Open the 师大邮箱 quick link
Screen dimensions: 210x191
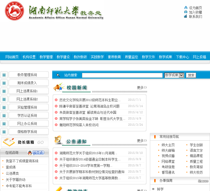(x=168, y=151)
